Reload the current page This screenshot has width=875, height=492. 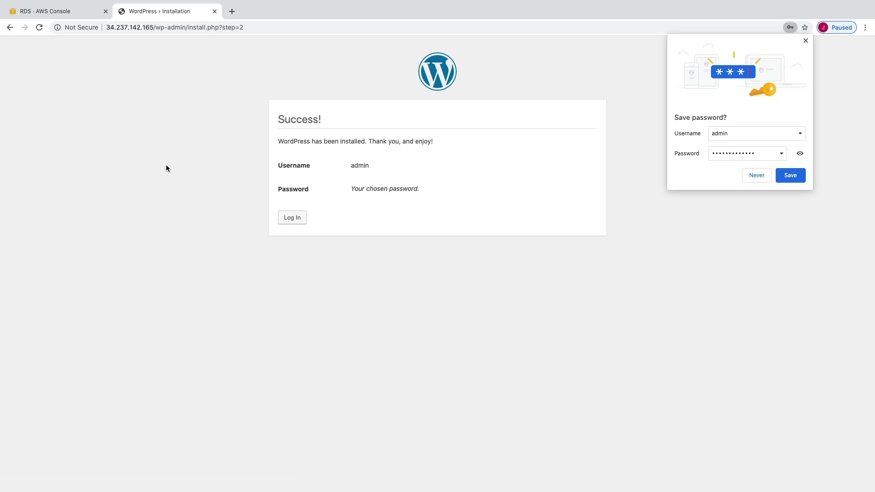coord(39,27)
